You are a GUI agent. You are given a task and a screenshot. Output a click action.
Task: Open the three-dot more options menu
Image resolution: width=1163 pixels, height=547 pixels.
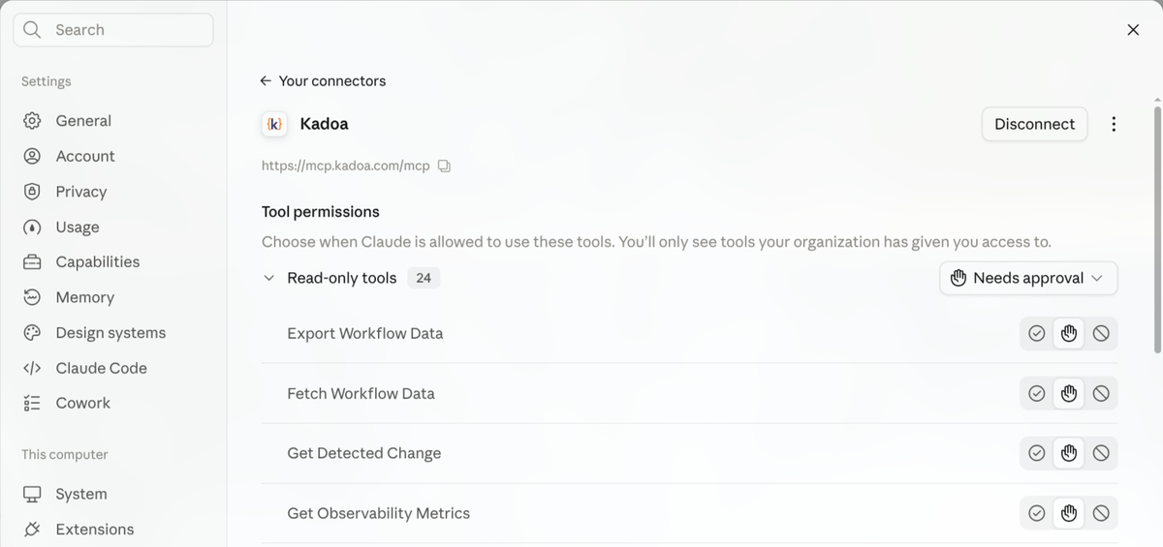tap(1114, 124)
